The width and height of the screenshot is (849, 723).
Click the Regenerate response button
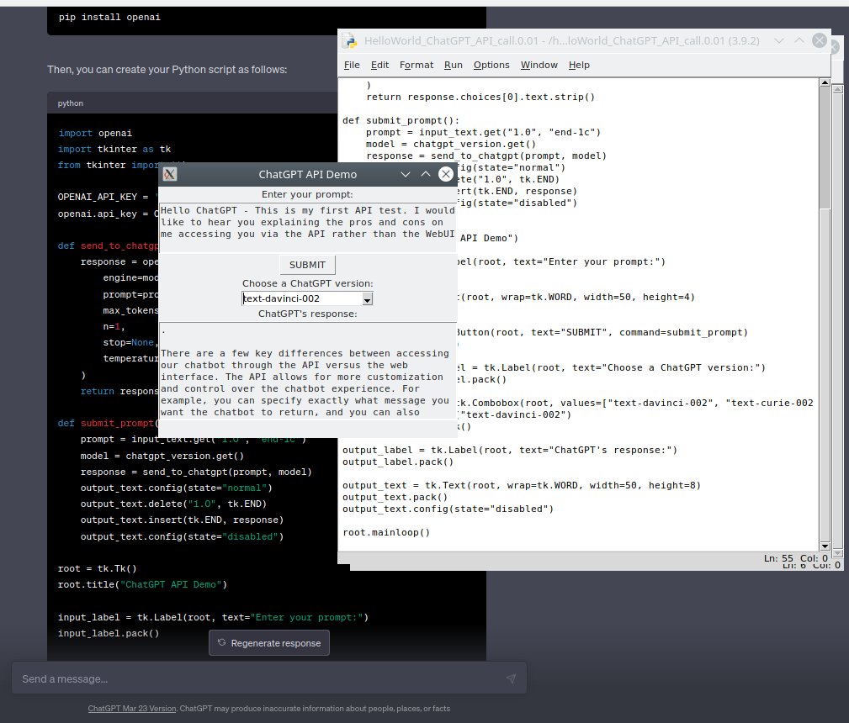pos(269,643)
